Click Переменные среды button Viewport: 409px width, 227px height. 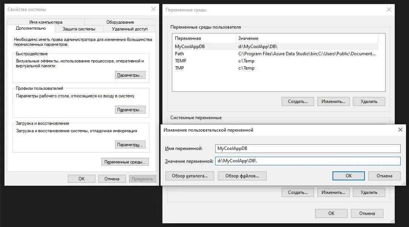[125, 162]
